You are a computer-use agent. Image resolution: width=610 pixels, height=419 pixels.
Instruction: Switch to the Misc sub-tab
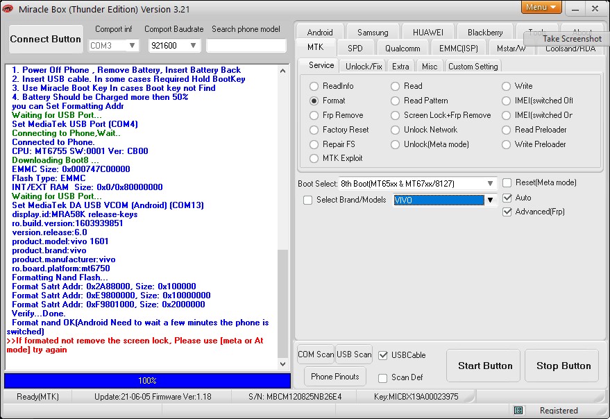click(430, 66)
